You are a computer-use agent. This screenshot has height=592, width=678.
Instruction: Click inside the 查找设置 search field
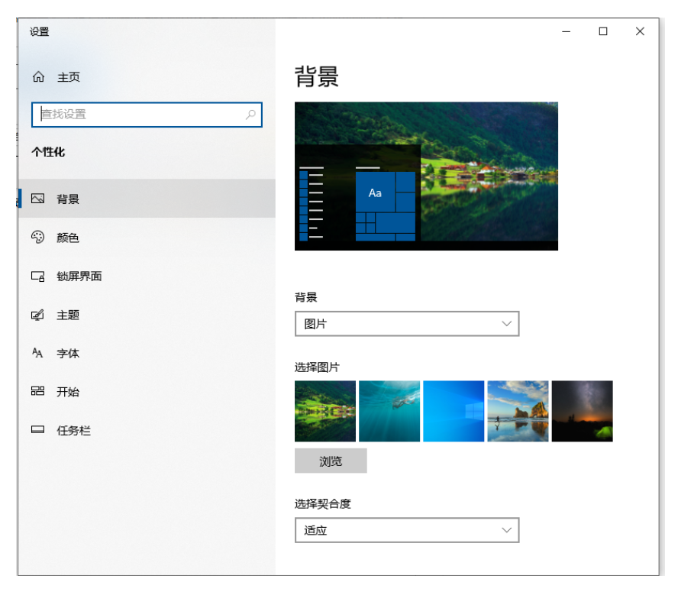click(137, 115)
